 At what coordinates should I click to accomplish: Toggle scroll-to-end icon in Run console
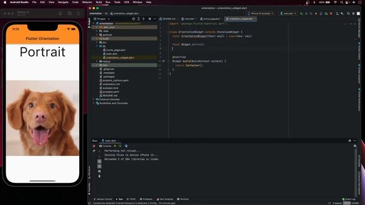[99, 166]
